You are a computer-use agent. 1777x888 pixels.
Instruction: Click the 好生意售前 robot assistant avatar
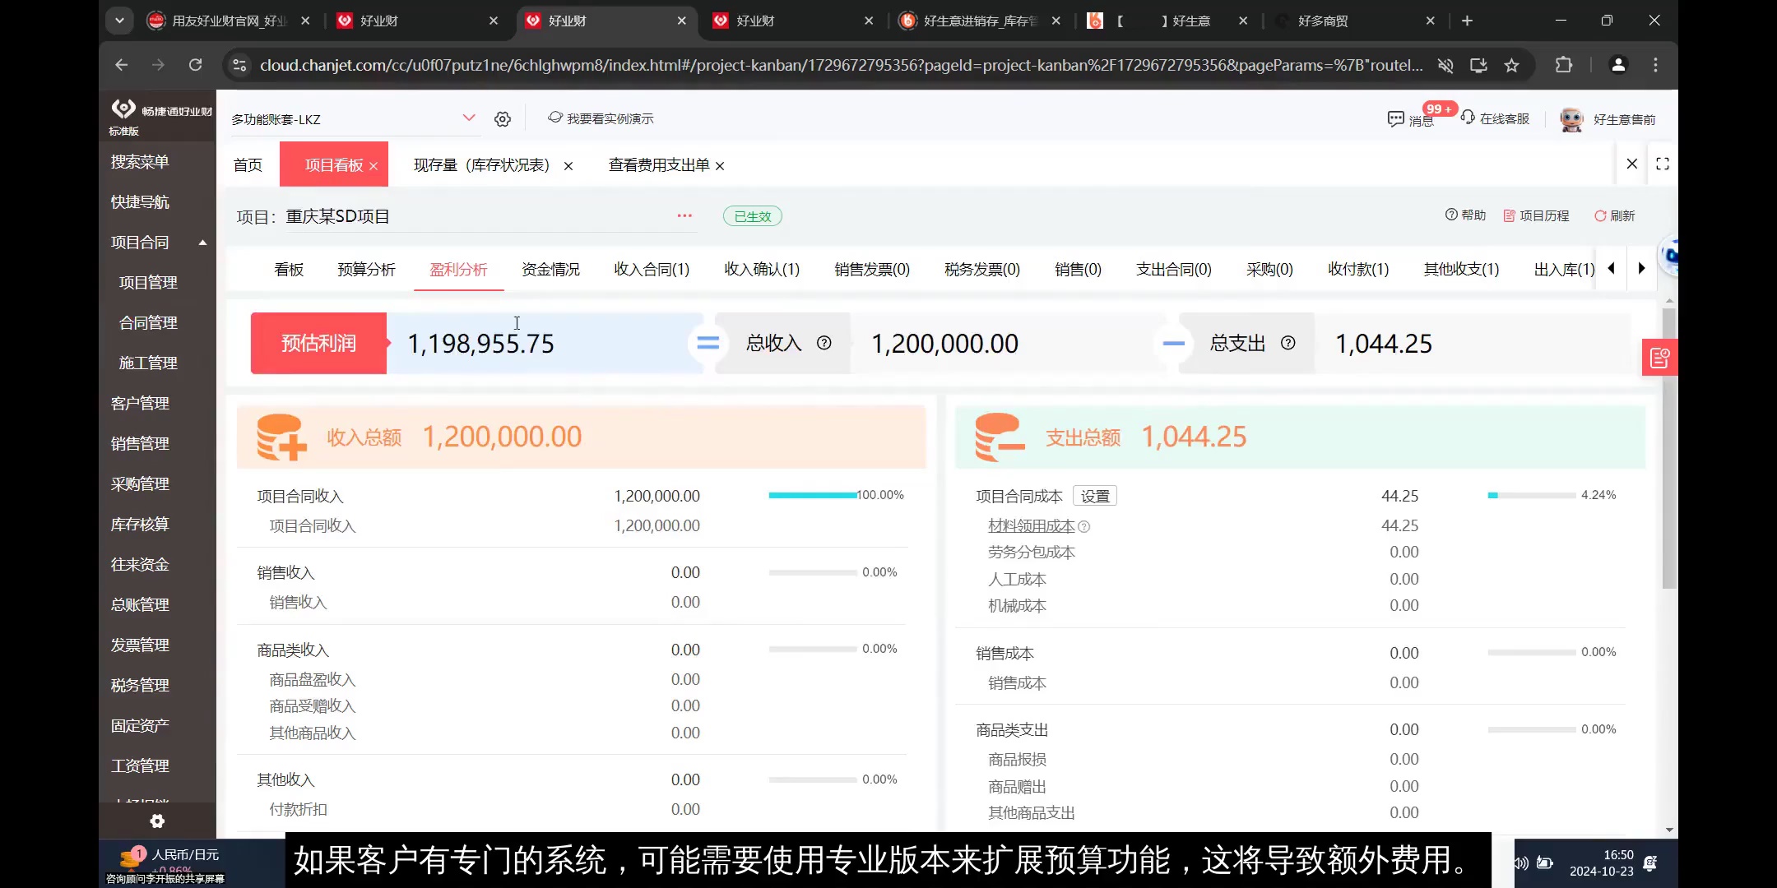(x=1571, y=118)
